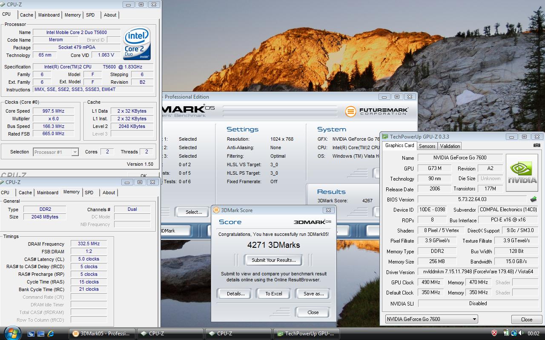
Task: Switch to CPU tab in lower CPU-Z
Action: tap(5, 193)
